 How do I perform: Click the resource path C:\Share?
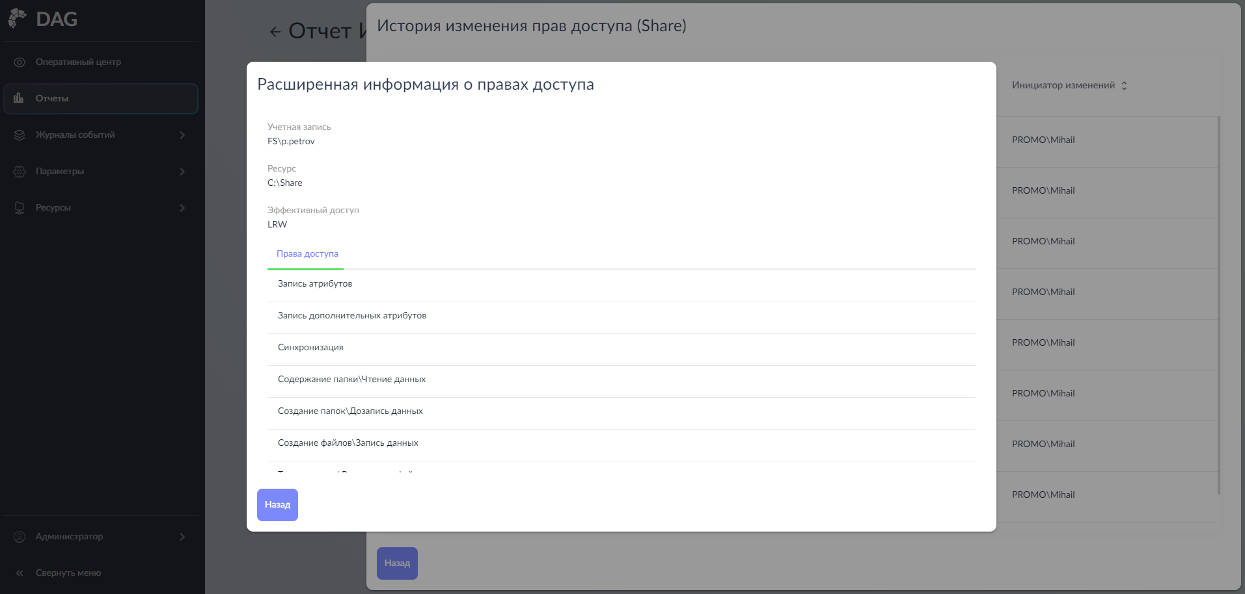[285, 183]
